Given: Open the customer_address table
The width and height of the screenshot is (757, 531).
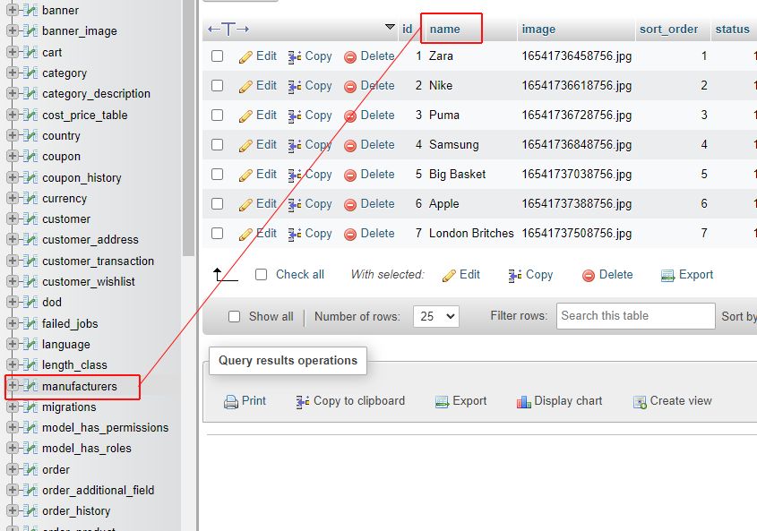Looking at the screenshot, I should point(90,239).
